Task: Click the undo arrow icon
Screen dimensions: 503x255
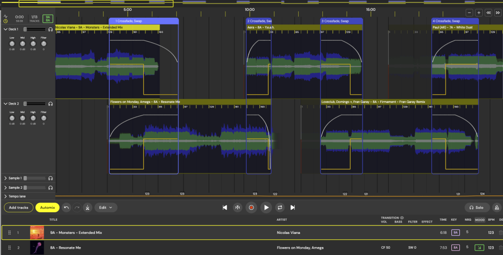Action: (66, 207)
